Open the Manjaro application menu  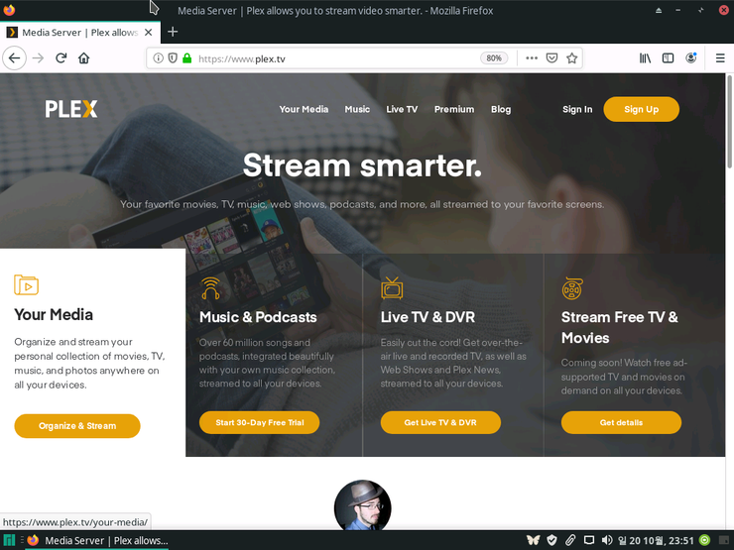(x=9, y=541)
